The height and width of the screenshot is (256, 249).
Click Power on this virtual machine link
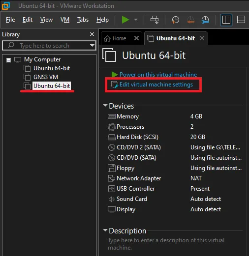click(158, 75)
